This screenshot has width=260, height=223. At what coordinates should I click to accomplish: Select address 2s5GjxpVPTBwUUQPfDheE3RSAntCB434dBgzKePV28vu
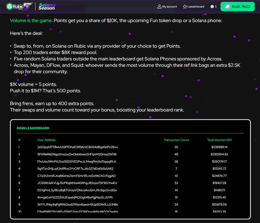click(x=78, y=147)
